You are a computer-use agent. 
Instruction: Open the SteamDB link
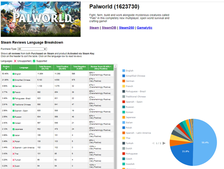click(109, 28)
